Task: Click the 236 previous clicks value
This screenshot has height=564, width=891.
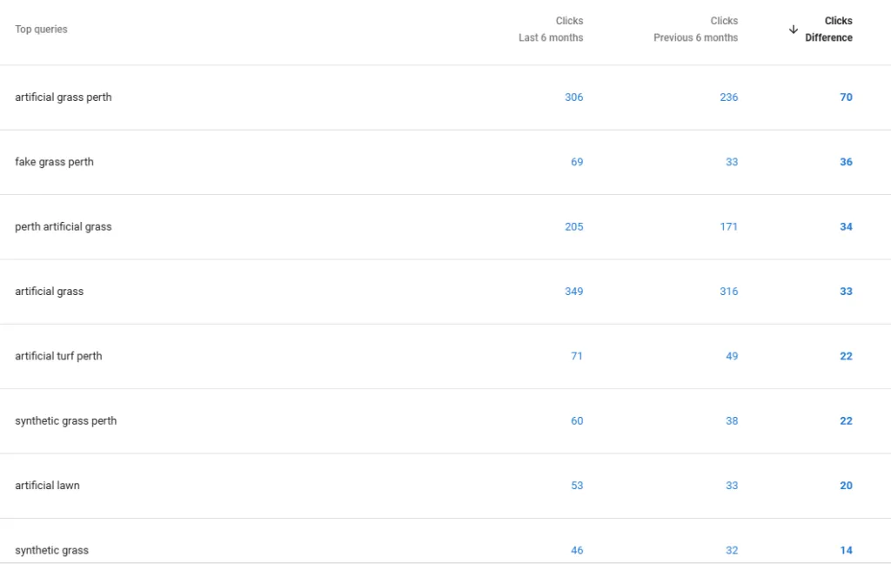Action: pos(728,97)
